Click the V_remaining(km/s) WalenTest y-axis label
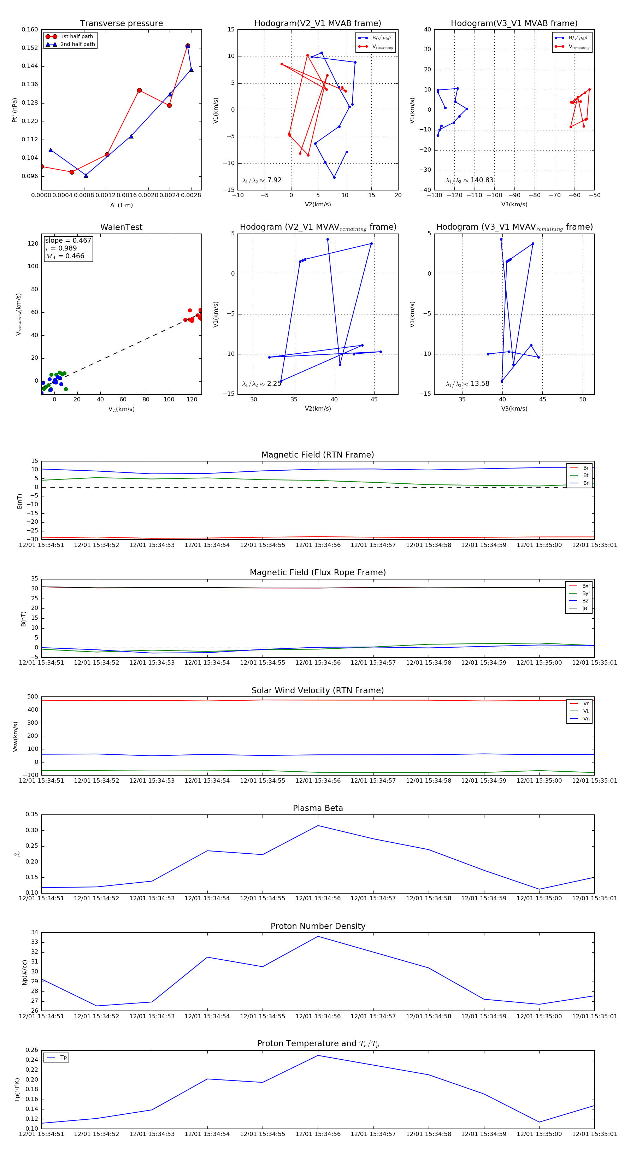The width and height of the screenshot is (636, 1166). 19,314
